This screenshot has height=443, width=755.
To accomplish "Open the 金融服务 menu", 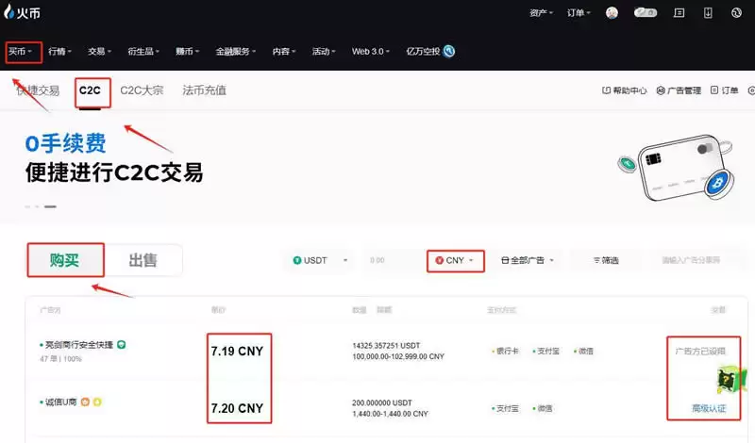I will pos(235,51).
